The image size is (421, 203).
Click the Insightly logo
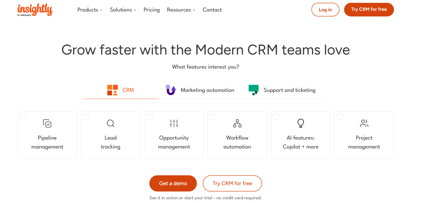coord(35,9)
